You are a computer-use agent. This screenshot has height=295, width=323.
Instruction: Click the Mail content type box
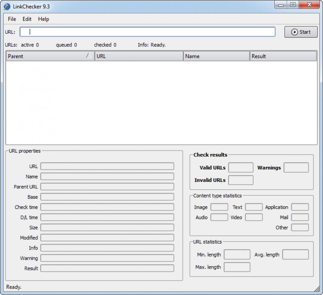[300, 217]
